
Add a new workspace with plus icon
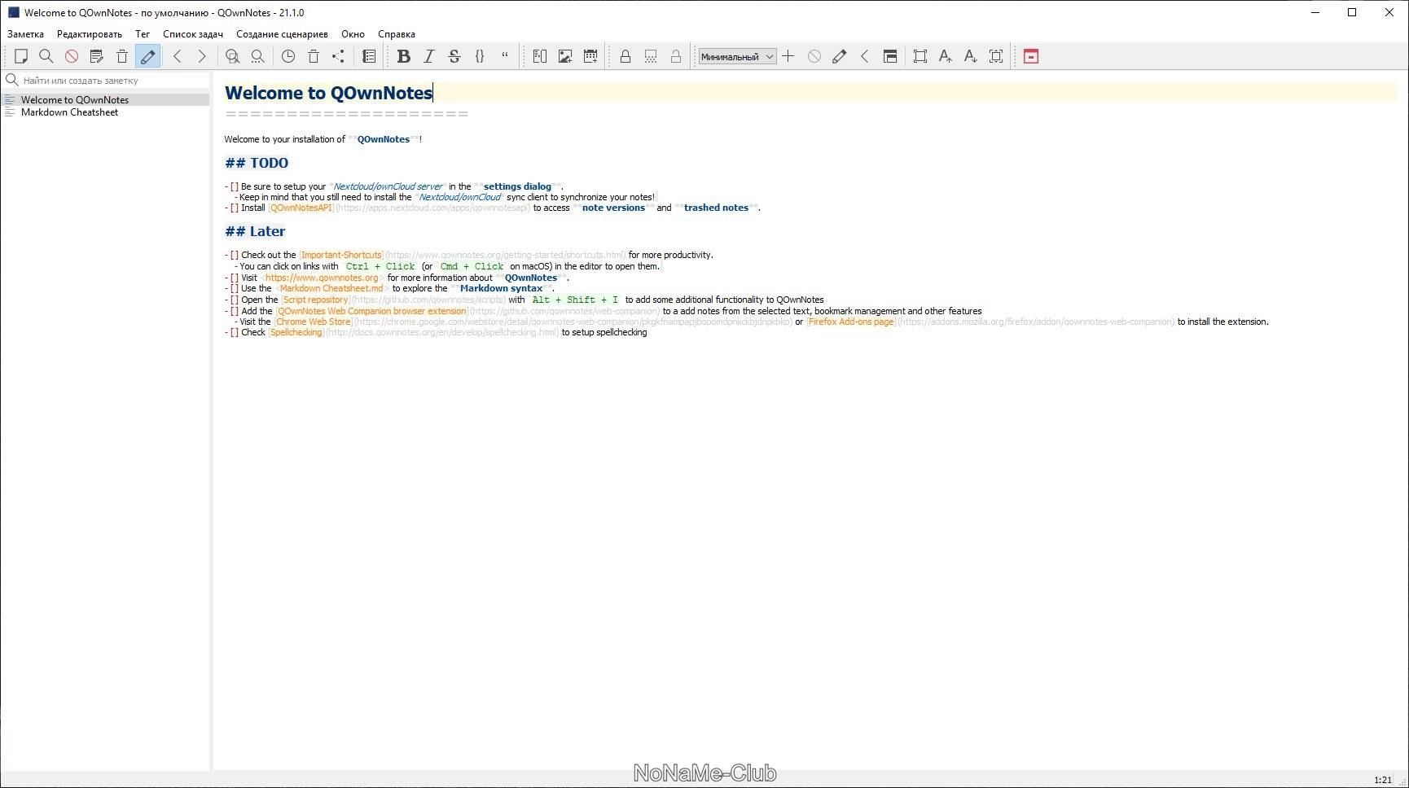tap(788, 56)
